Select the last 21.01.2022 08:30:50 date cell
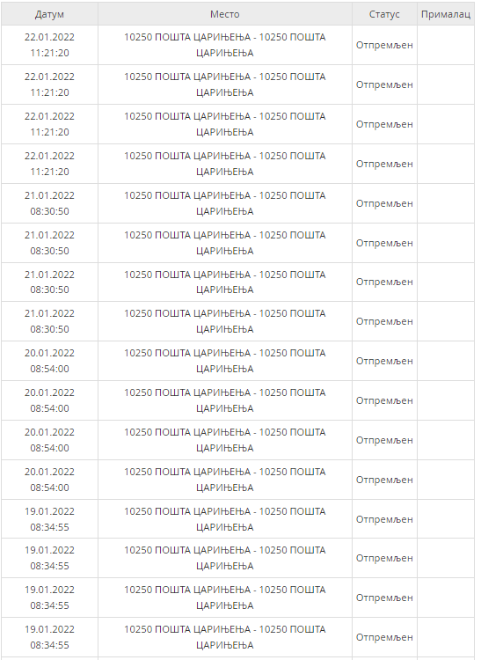Viewport: 481px width, 660px height. click(x=49, y=321)
